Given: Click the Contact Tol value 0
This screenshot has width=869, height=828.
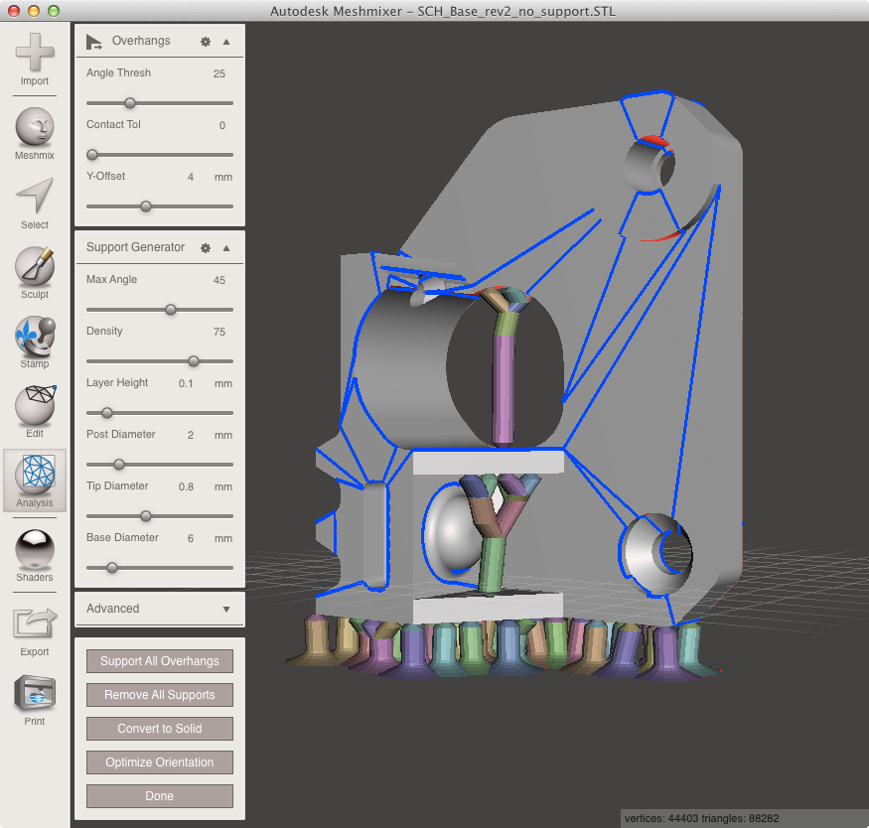Looking at the screenshot, I should [x=222, y=125].
